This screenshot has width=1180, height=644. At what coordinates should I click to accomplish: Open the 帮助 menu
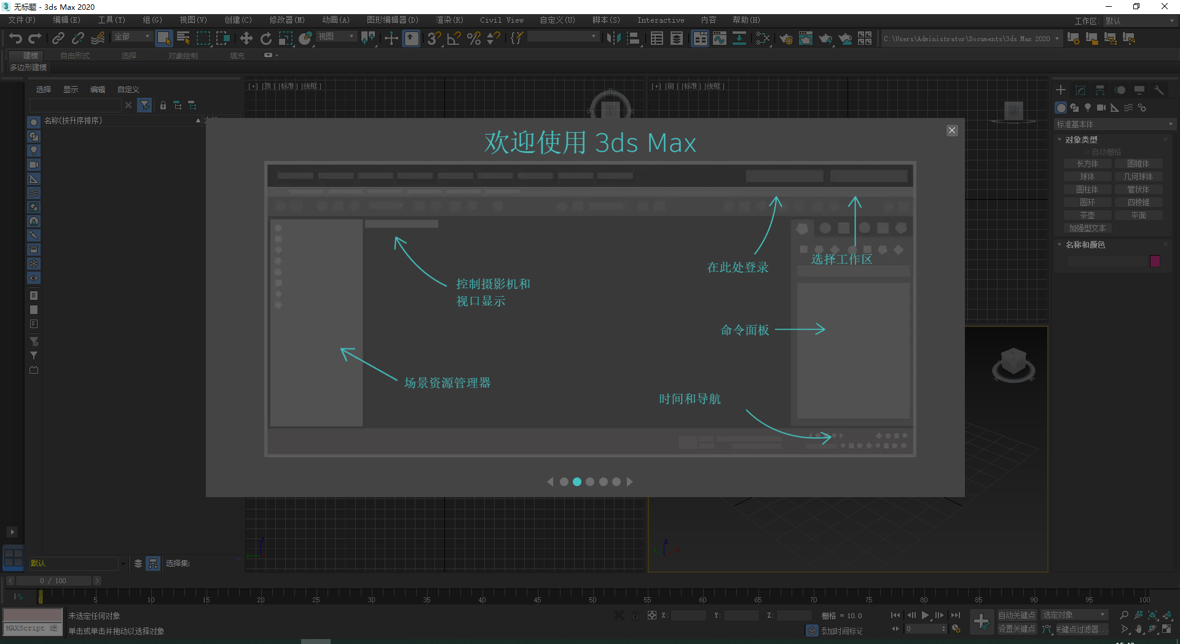tap(745, 20)
